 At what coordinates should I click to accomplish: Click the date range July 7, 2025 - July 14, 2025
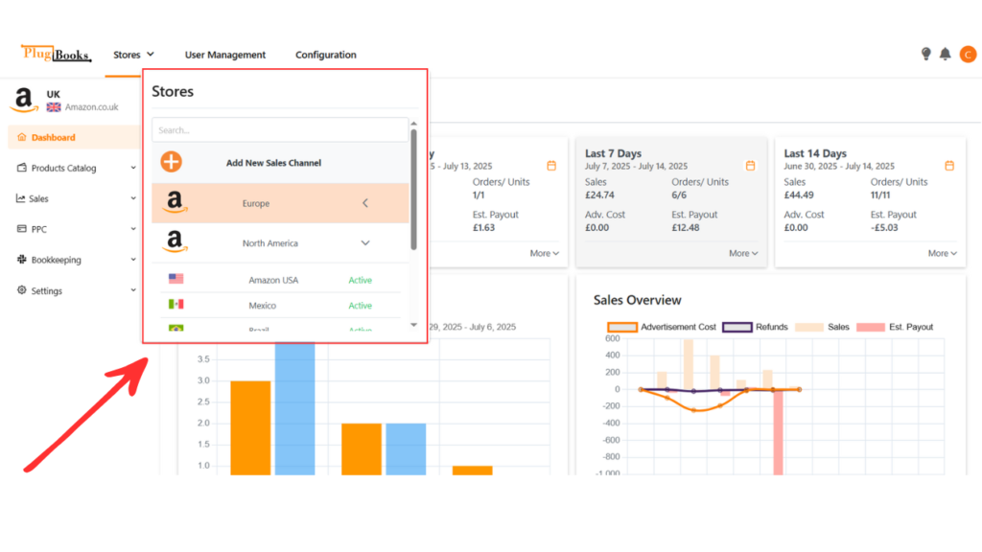[637, 166]
